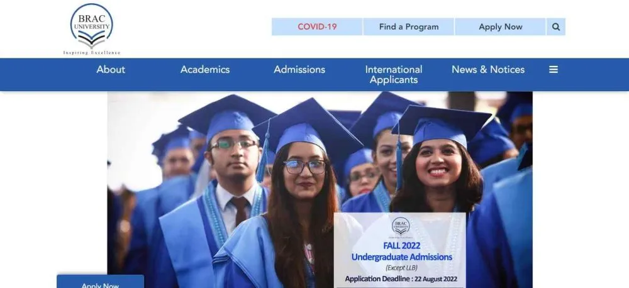The image size is (629, 288).
Task: Click Find a Program button
Action: [x=408, y=27]
